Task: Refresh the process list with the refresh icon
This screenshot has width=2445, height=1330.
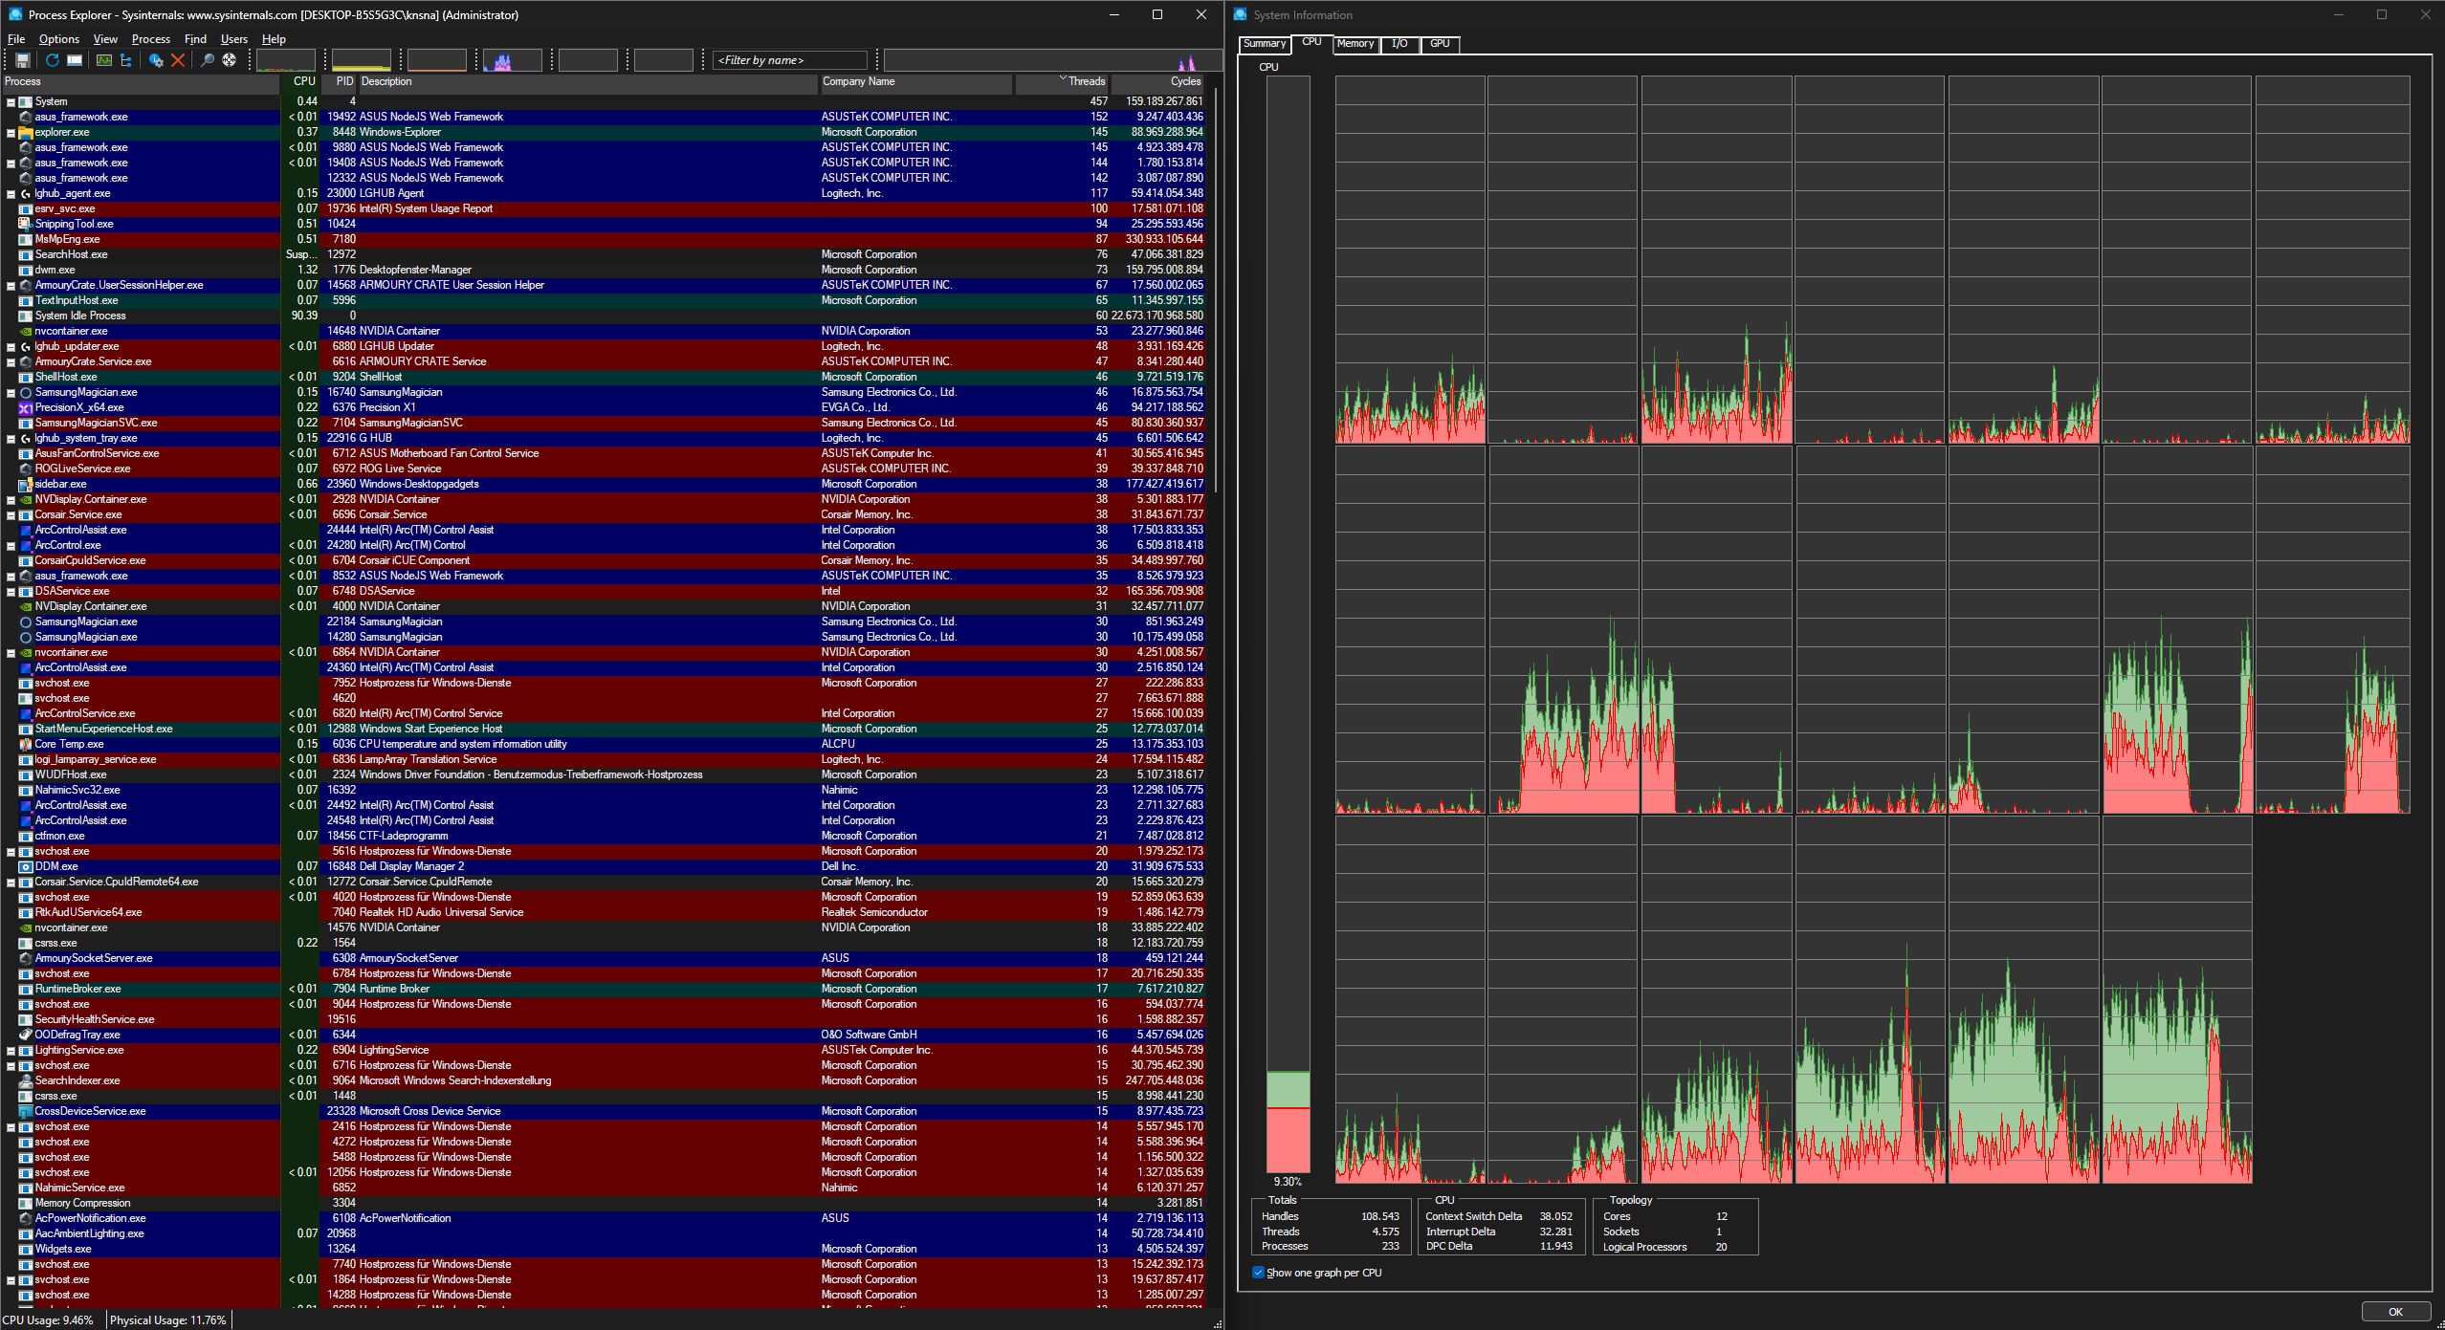Action: click(x=52, y=59)
